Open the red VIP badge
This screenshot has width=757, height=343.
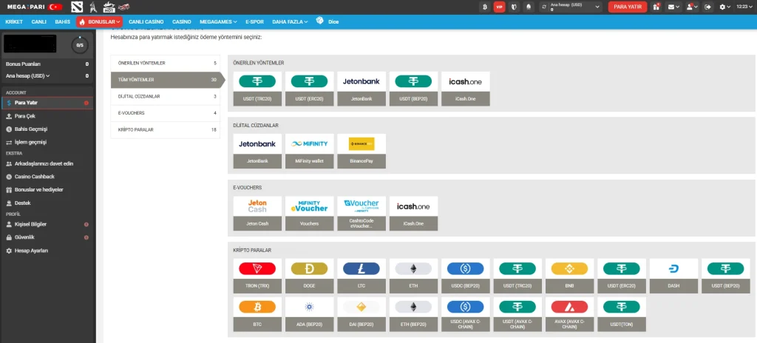(499, 7)
